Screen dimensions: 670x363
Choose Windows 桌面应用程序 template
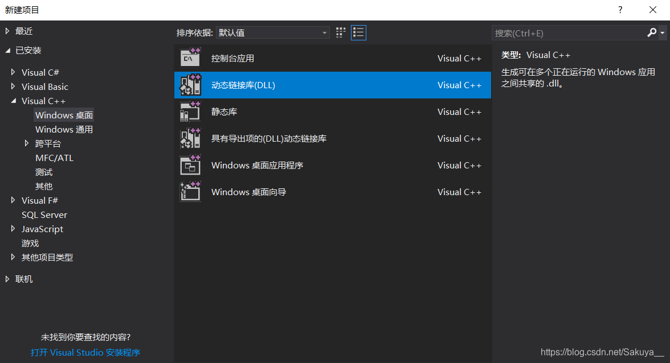point(333,165)
